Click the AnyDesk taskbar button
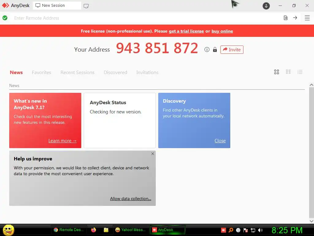The width and height of the screenshot is (314, 236). click(x=167, y=230)
